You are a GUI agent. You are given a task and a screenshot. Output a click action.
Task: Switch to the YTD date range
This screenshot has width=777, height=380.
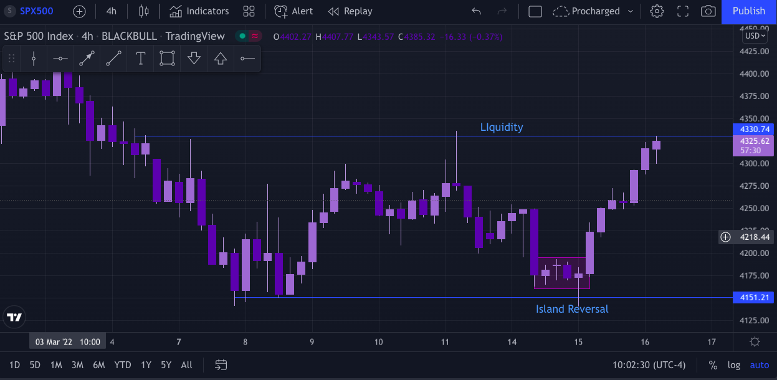pyautogui.click(x=123, y=365)
